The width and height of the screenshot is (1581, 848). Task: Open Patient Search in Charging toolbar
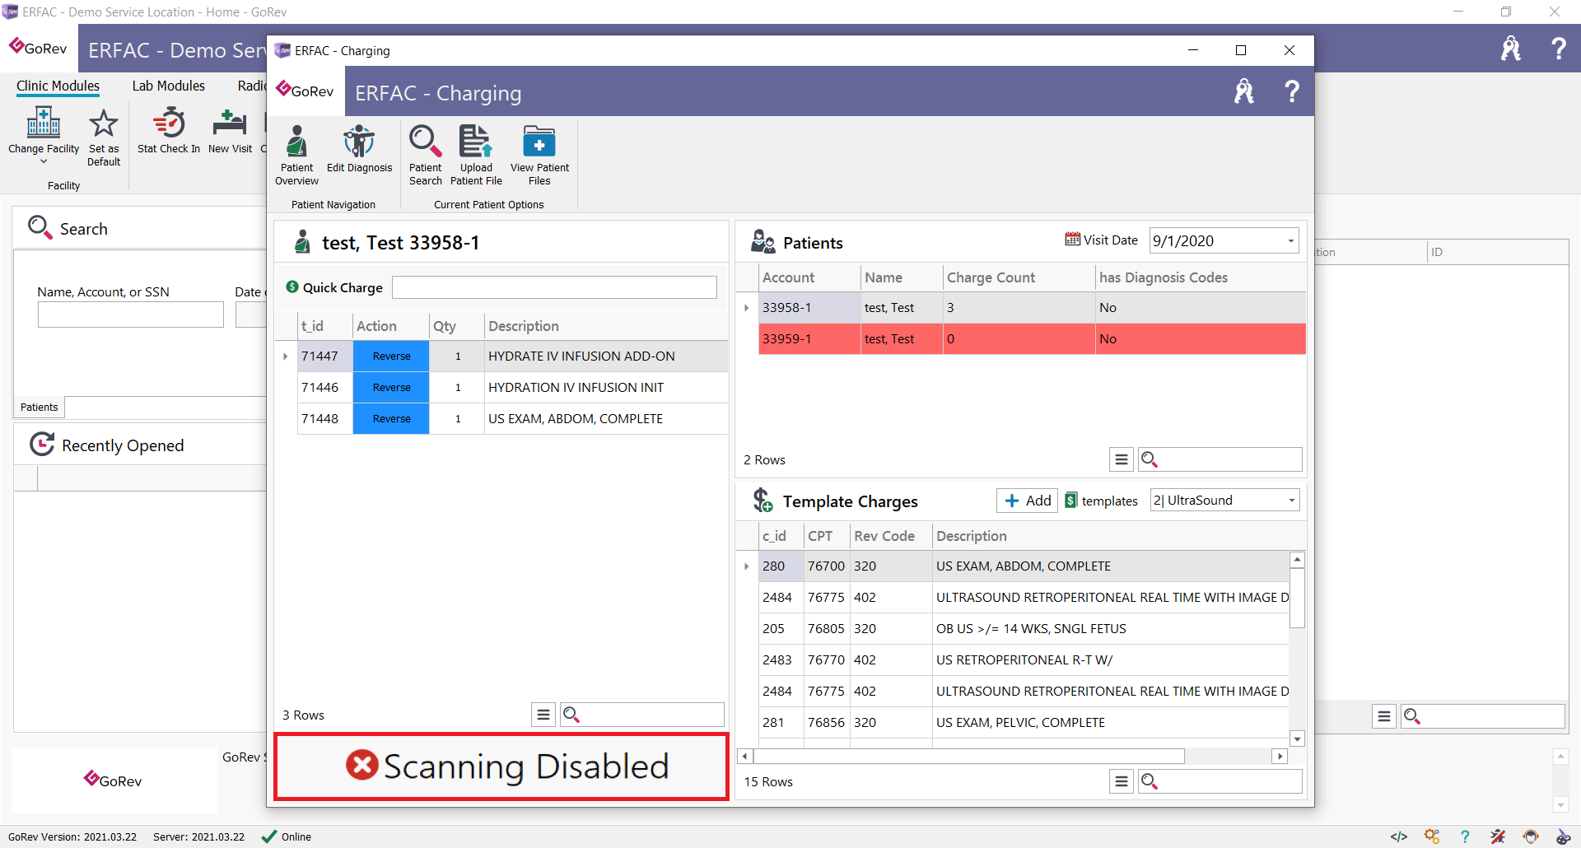point(426,155)
